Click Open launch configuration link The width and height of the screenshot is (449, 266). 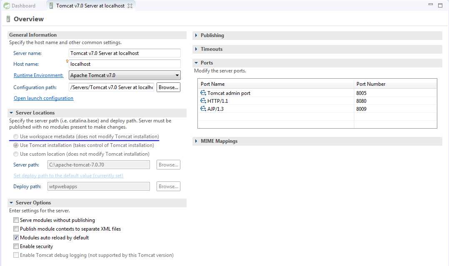[43, 98]
